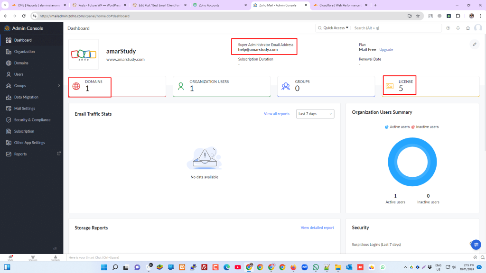The width and height of the screenshot is (486, 273).
Task: Go to Domains in the sidebar
Action: tap(32, 63)
